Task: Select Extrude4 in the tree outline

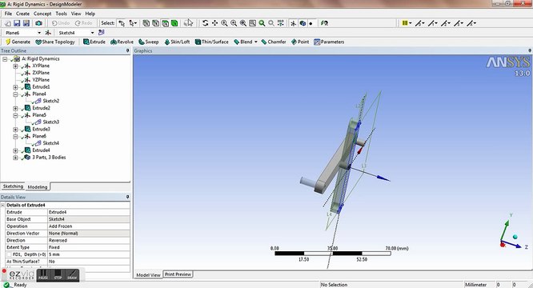Action: (41, 150)
